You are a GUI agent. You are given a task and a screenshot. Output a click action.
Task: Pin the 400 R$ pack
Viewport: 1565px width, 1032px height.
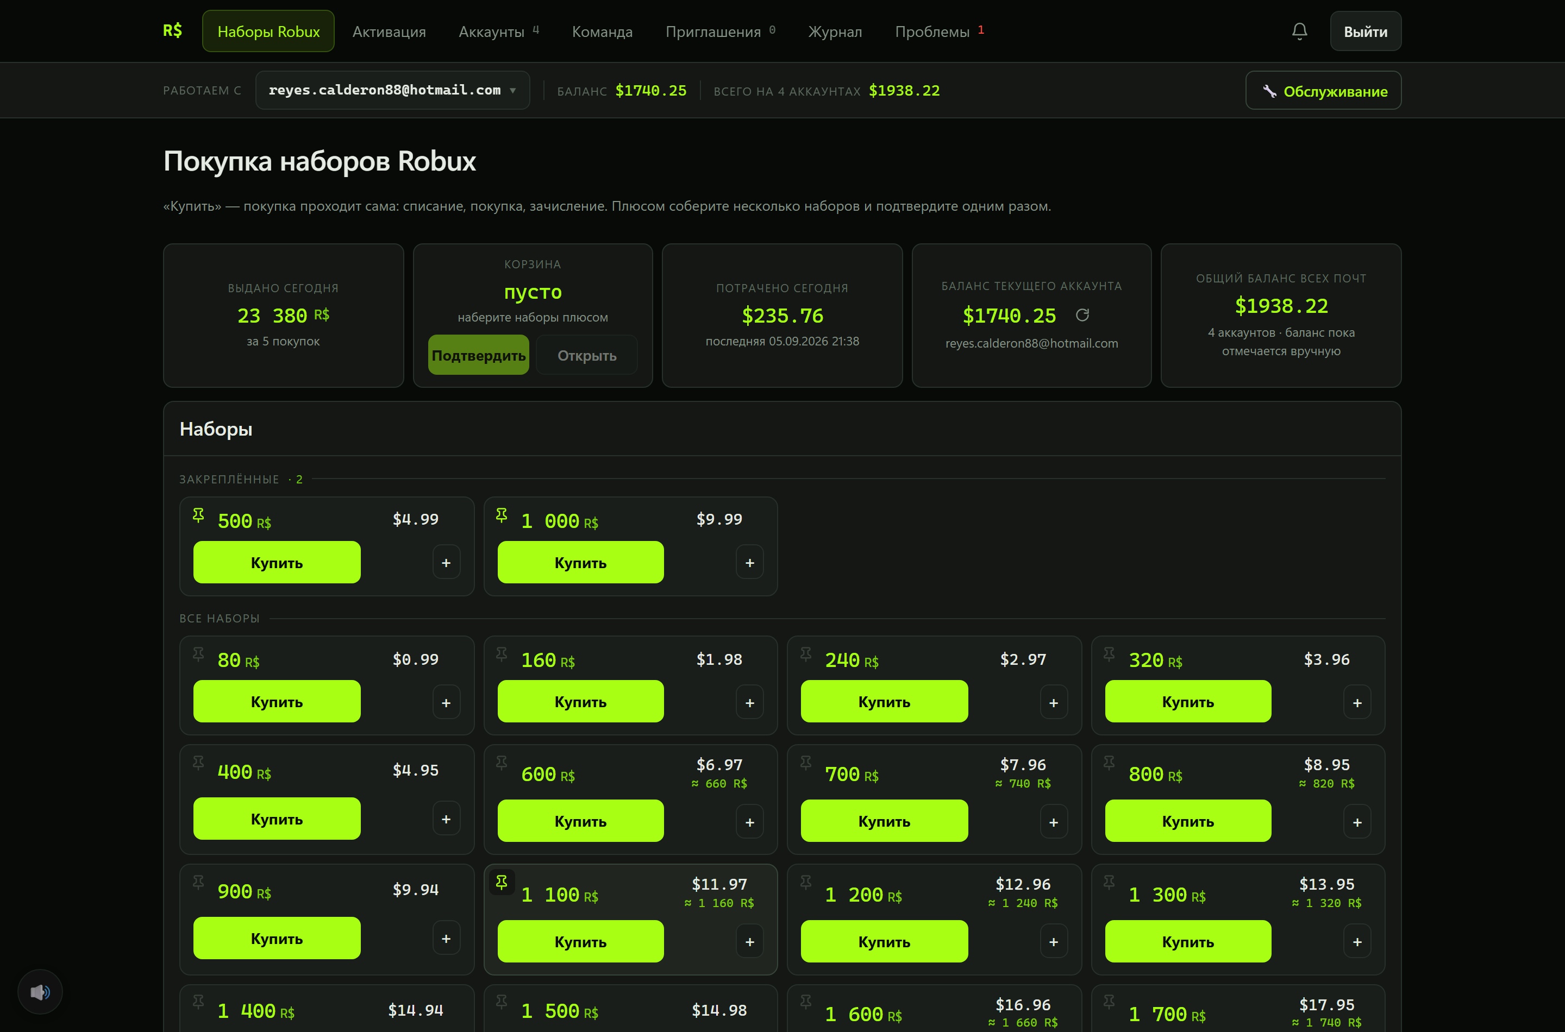(198, 764)
